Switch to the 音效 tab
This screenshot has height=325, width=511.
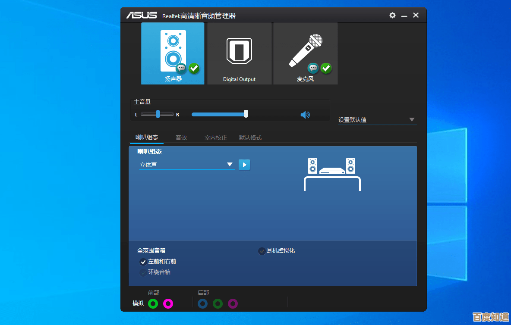pyautogui.click(x=181, y=137)
